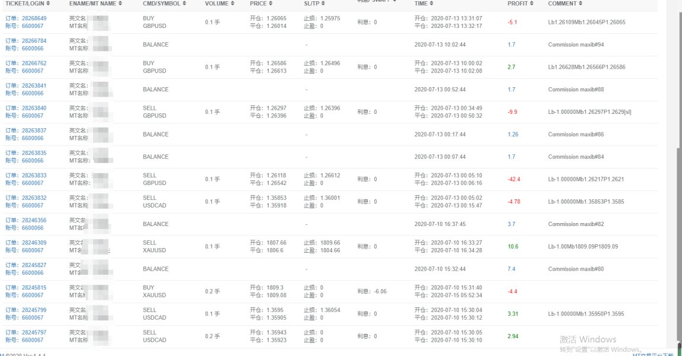Open order 28263841 details
Viewport: 682px width, 356px height.
tap(34, 85)
